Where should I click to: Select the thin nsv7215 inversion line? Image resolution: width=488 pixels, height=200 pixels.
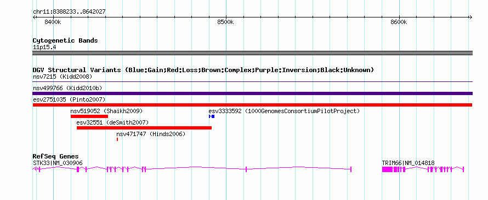pyautogui.click(x=252, y=82)
